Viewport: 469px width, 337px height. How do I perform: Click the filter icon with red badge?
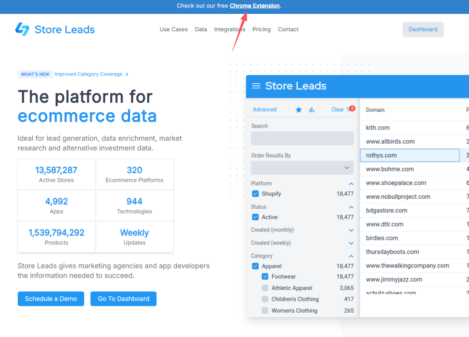coord(350,109)
